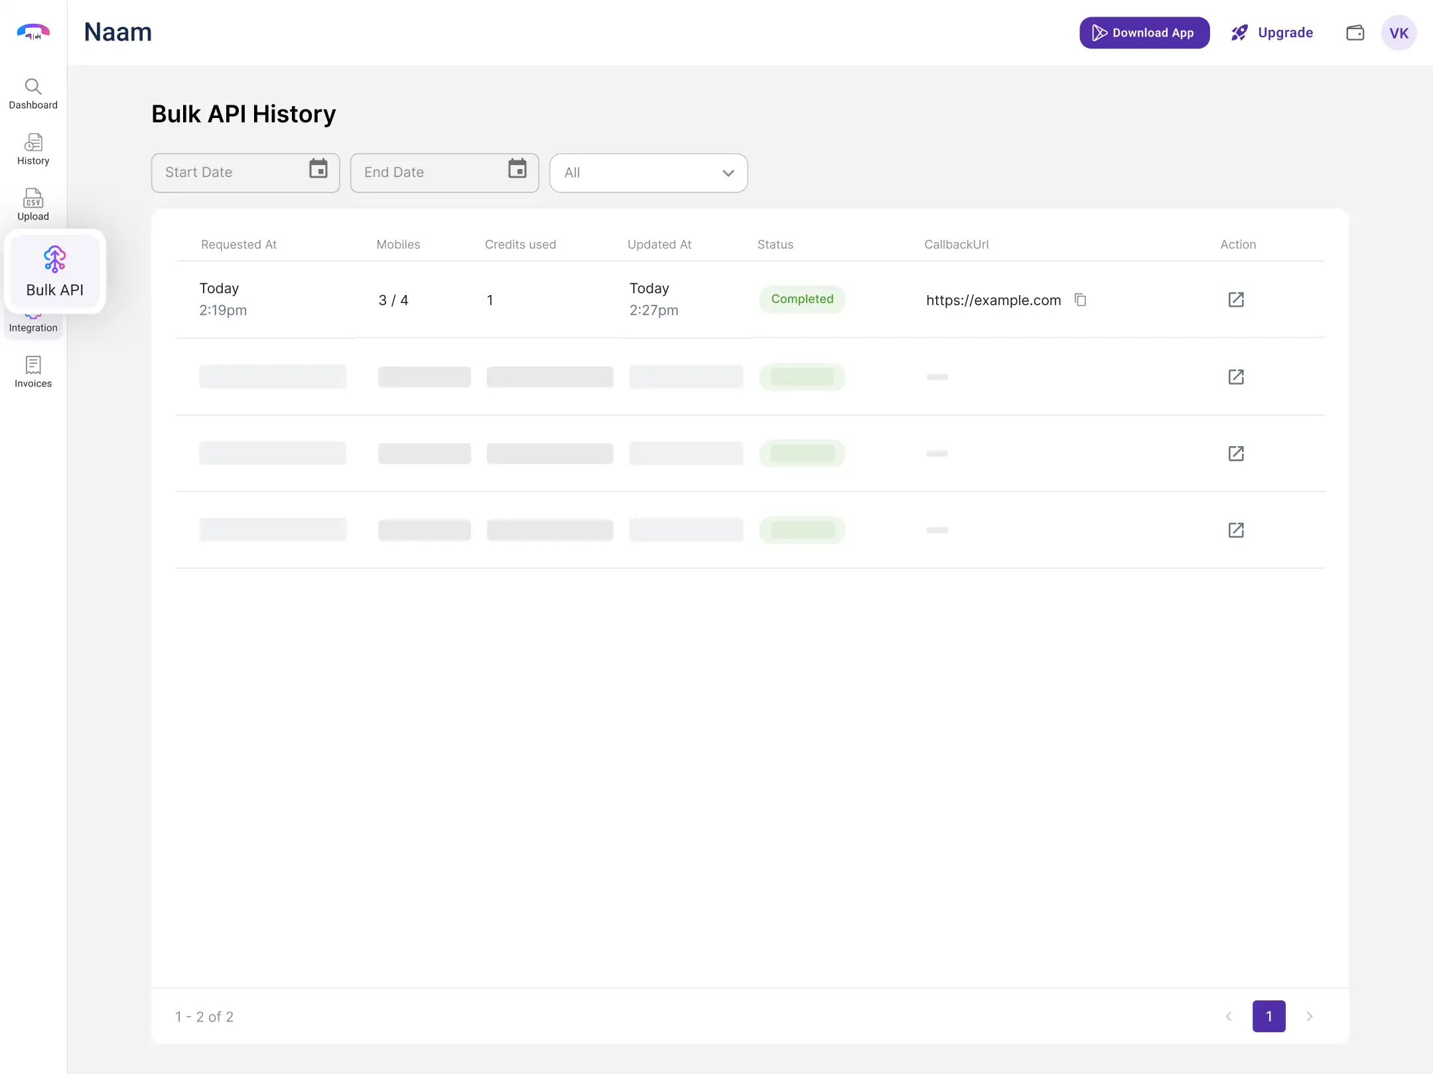The image size is (1433, 1074).
Task: Copy the https://example.com callback URL
Action: tap(1080, 300)
